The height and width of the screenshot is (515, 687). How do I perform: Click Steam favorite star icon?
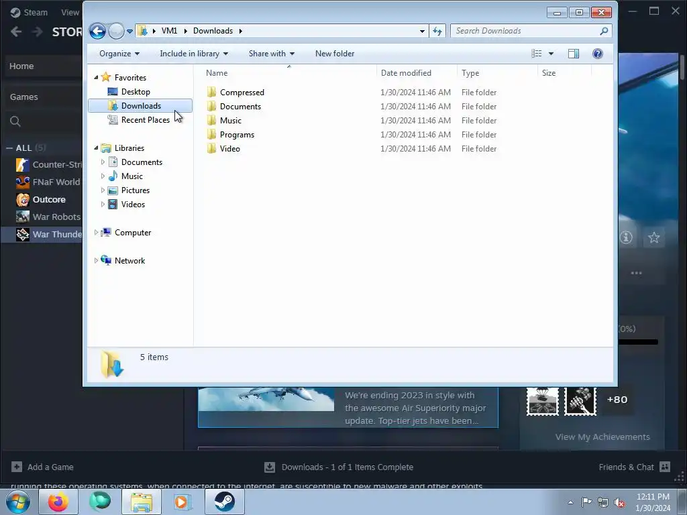(x=653, y=237)
